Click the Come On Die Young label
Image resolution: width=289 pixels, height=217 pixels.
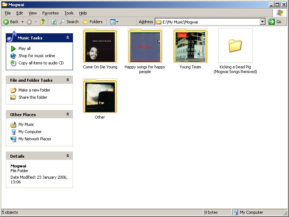[x=100, y=67]
